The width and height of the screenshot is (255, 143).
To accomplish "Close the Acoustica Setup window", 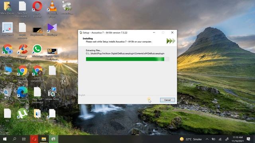I will (x=172, y=33).
